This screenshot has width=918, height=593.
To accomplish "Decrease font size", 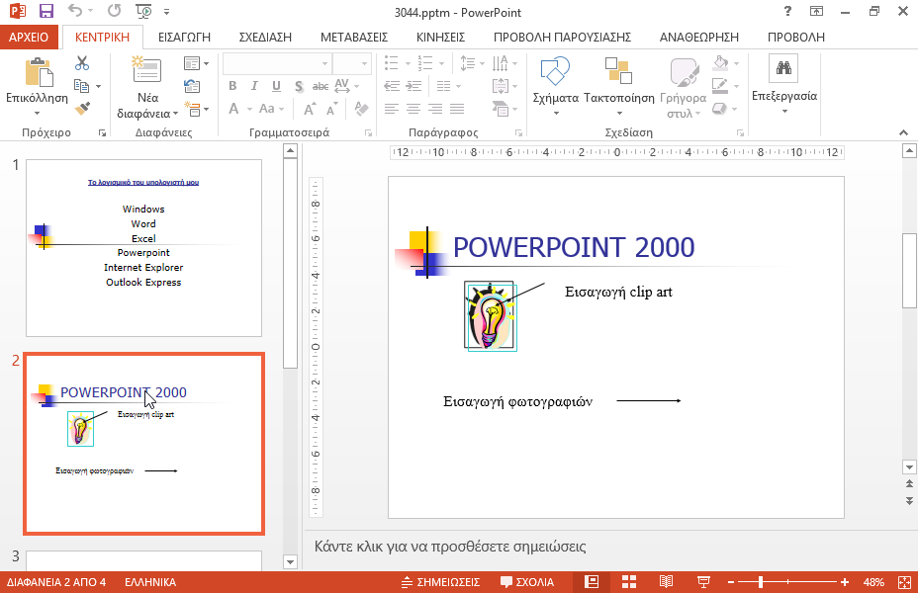I will click(x=332, y=109).
